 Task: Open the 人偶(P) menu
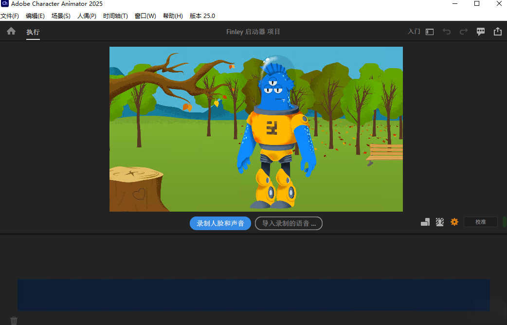[x=87, y=16]
